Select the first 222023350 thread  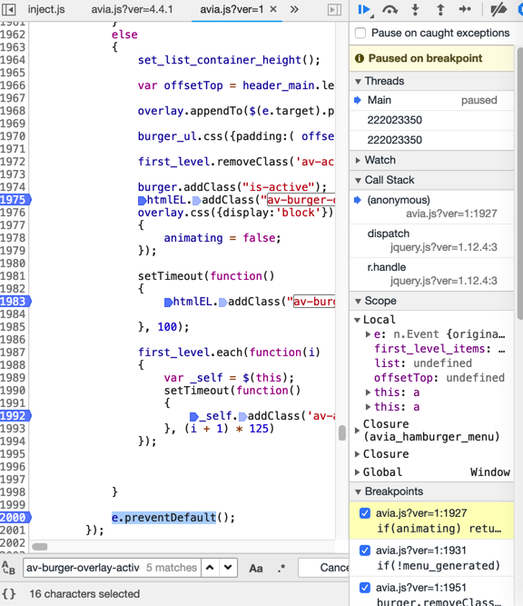(432, 120)
